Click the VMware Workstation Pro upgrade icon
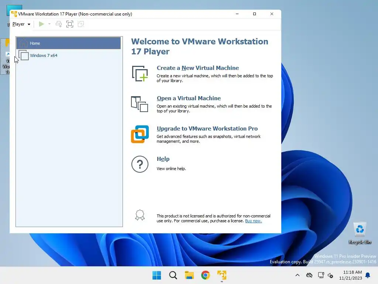 point(140,134)
